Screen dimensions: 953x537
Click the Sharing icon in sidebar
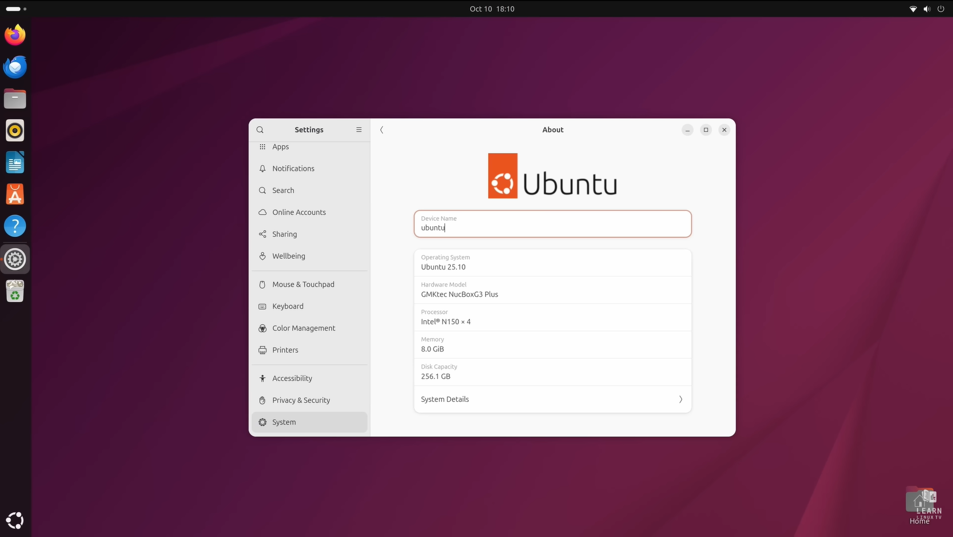262,234
